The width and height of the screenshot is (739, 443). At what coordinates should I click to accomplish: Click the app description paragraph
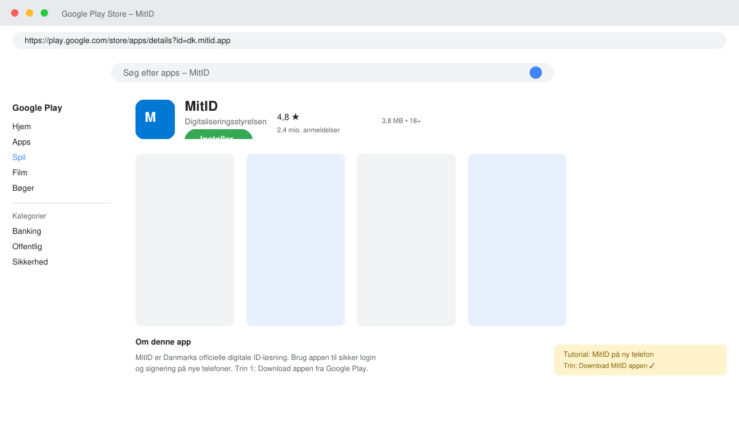coord(256,363)
